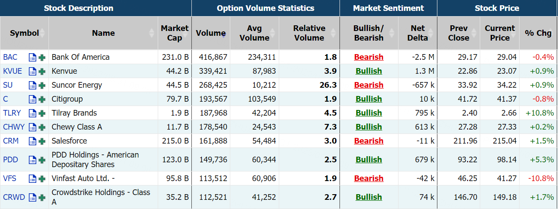Select Vinfast -10.8% change value

(x=541, y=178)
